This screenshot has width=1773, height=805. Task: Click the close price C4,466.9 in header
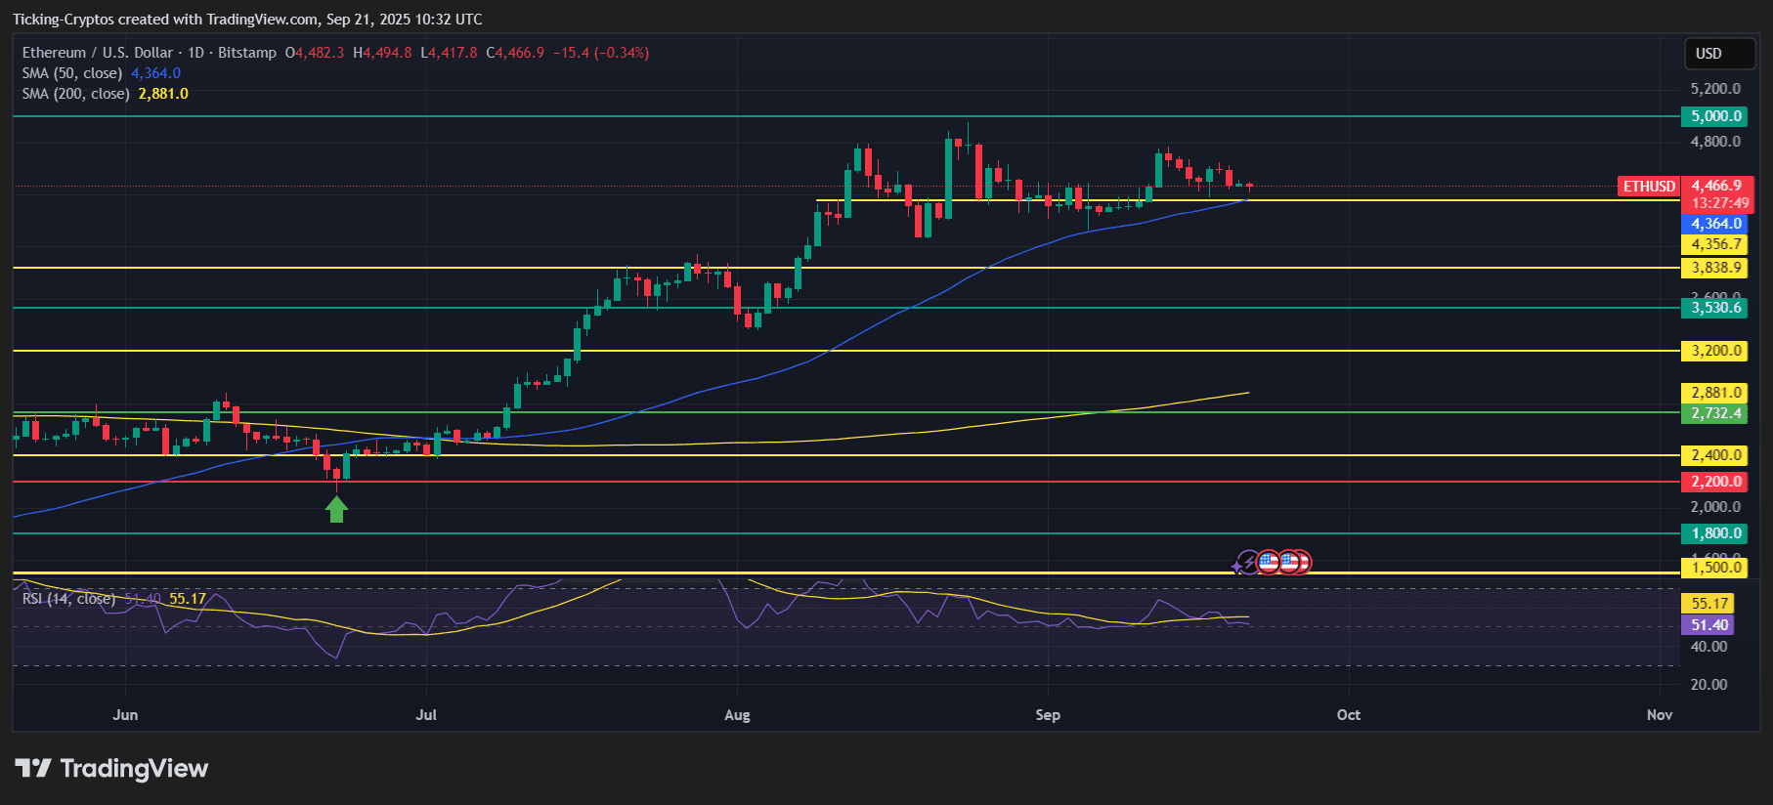[x=515, y=53]
